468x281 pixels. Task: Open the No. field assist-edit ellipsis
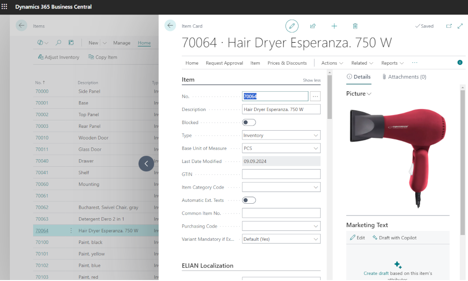(315, 96)
